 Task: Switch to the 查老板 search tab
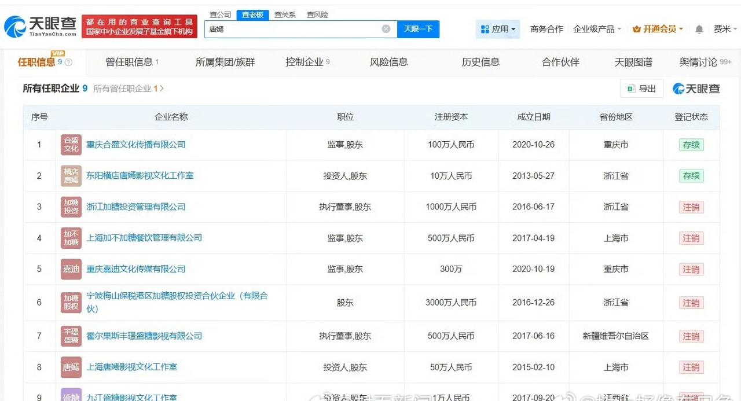[x=252, y=14]
